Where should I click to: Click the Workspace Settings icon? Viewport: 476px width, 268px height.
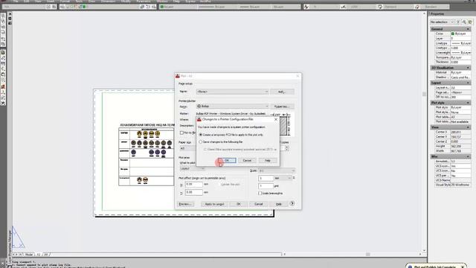[49, 7]
